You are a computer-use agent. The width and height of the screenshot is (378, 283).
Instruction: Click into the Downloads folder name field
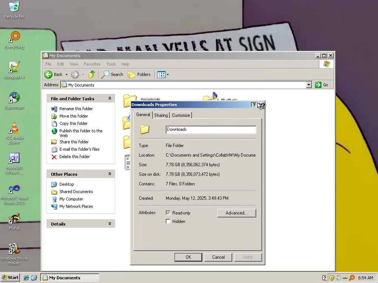tap(211, 130)
